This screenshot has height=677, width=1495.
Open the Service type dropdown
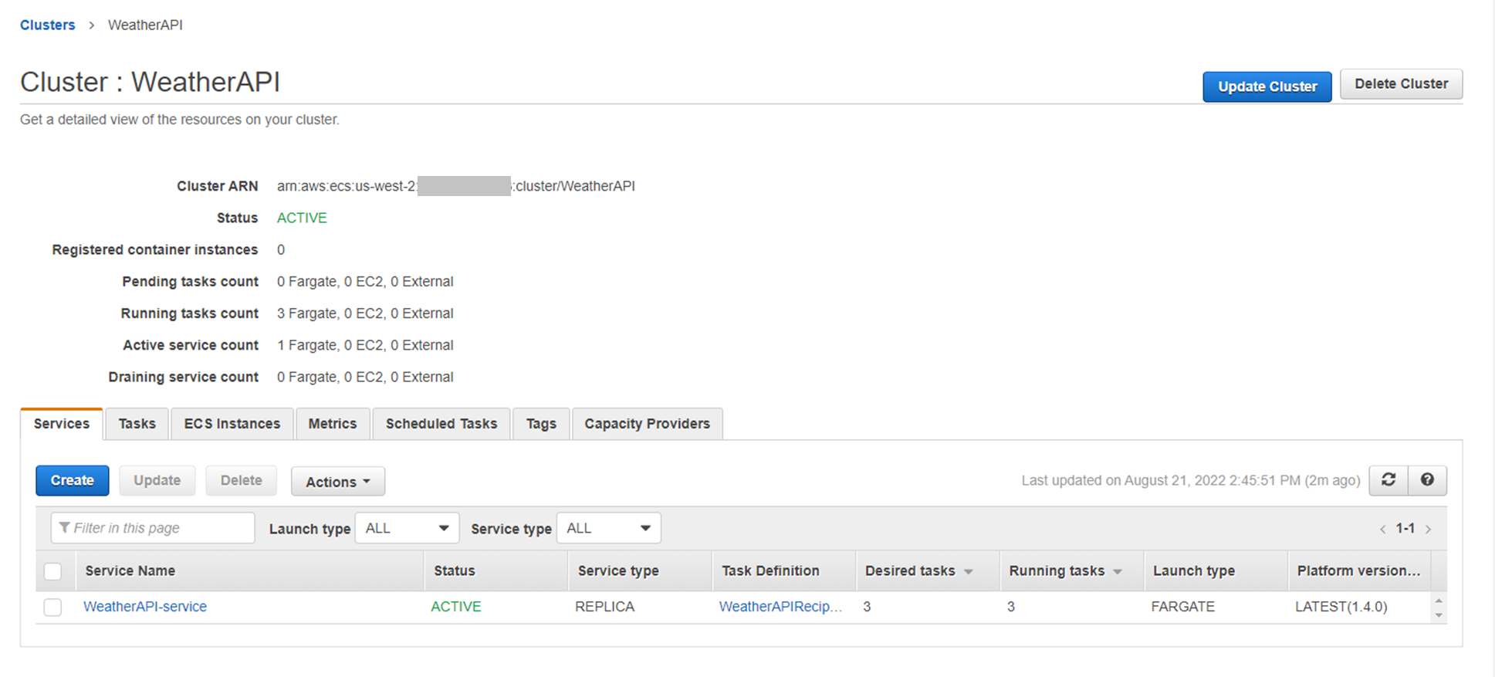pyautogui.click(x=608, y=528)
